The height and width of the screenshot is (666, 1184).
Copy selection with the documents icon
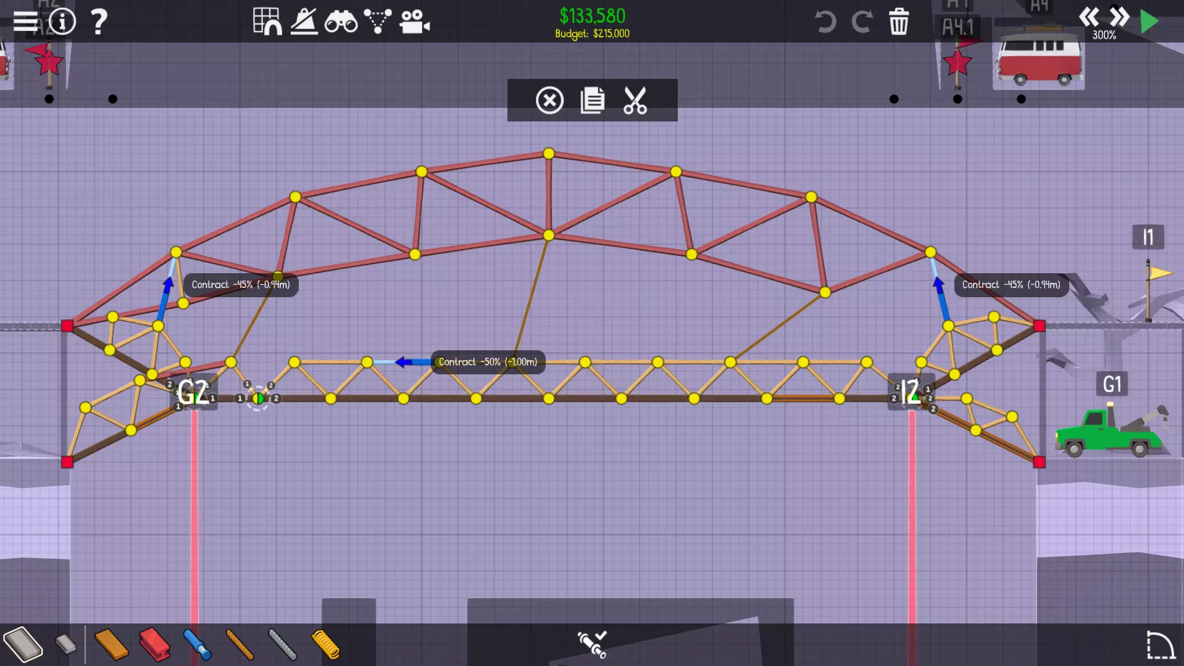pyautogui.click(x=593, y=101)
